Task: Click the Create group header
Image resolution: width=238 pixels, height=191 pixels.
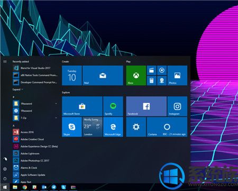Action: pyautogui.click(x=66, y=61)
